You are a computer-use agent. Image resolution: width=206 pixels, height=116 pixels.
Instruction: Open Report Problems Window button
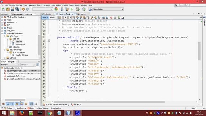38,108
